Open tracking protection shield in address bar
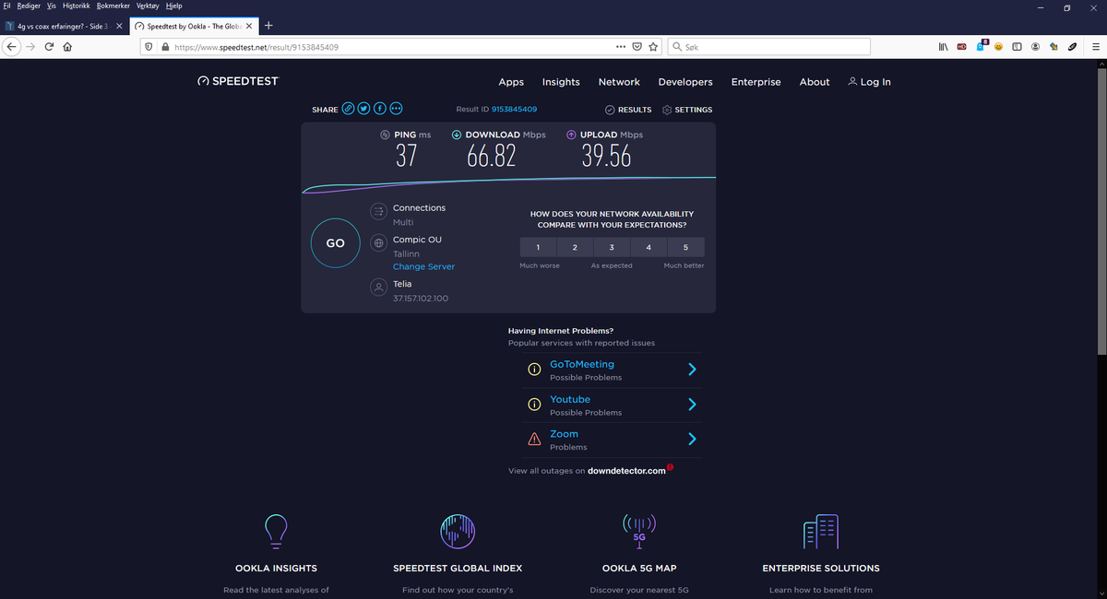1107x599 pixels. click(149, 46)
